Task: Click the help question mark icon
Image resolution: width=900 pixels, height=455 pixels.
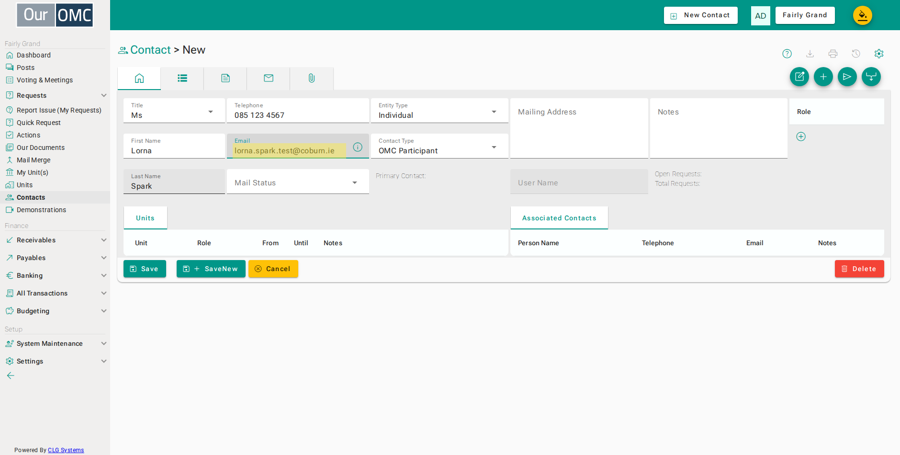Action: click(x=787, y=54)
